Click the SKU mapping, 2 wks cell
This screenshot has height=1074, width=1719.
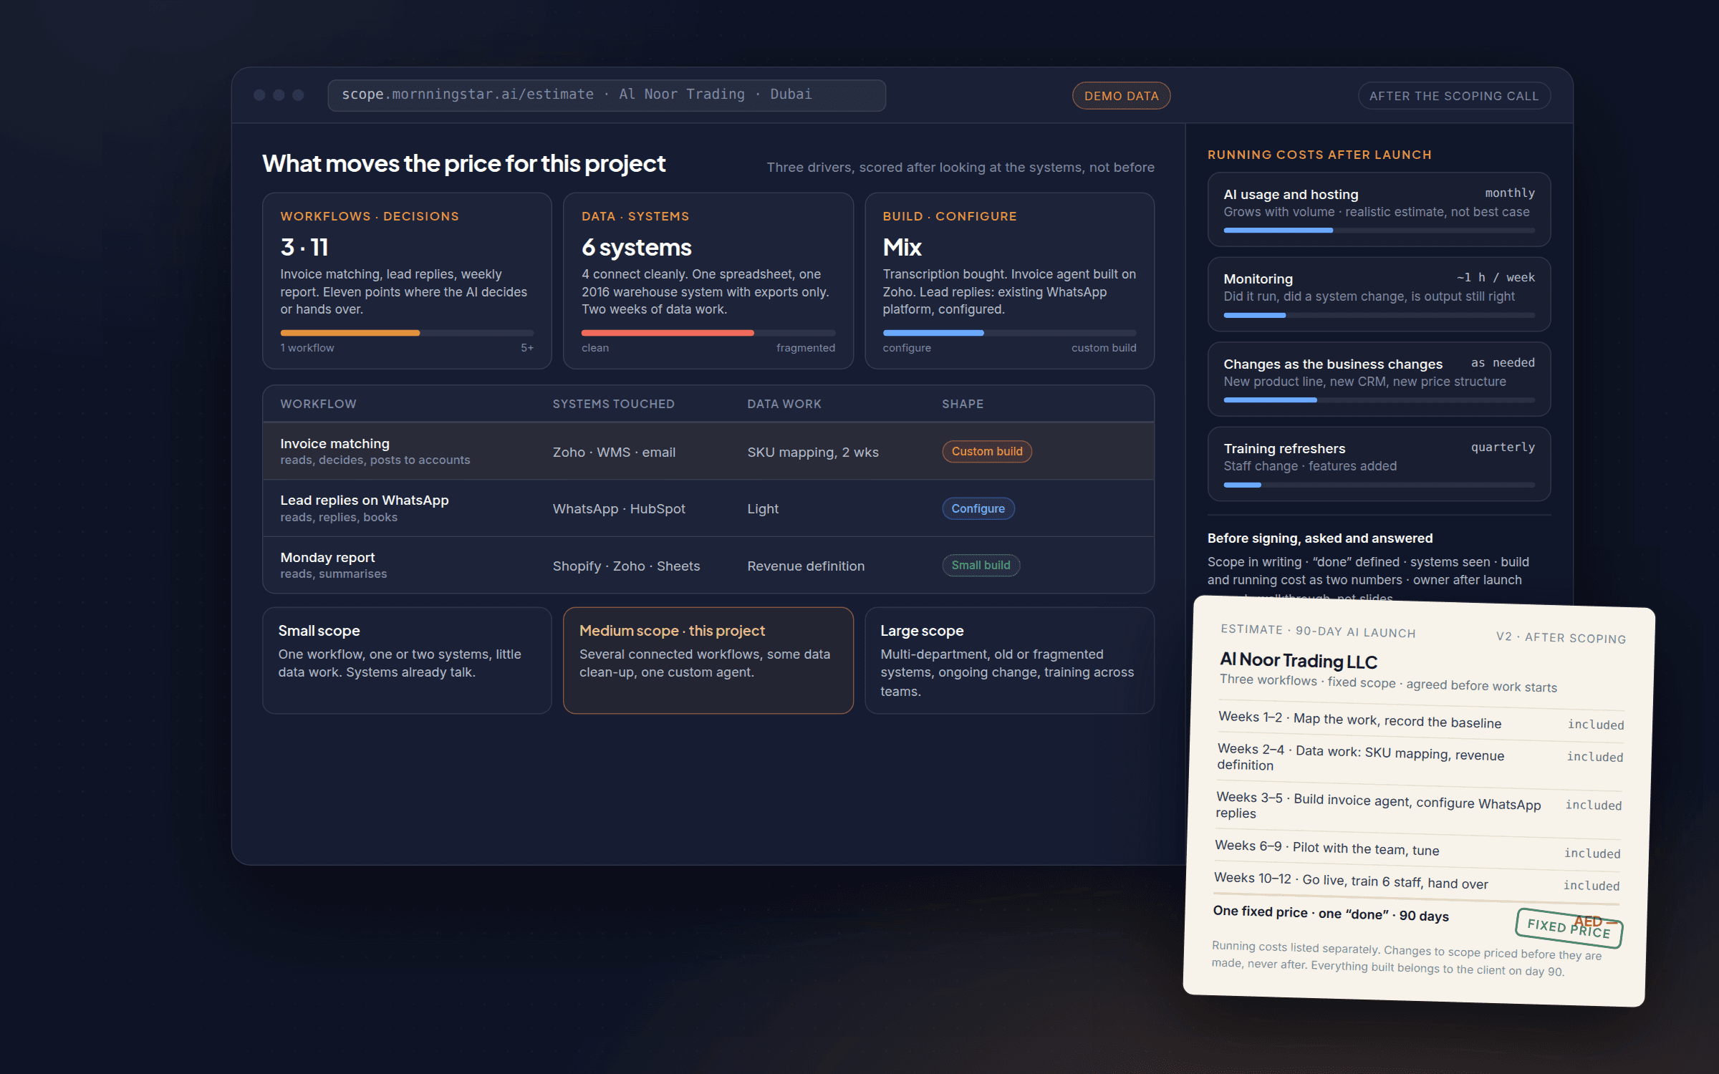click(x=813, y=453)
